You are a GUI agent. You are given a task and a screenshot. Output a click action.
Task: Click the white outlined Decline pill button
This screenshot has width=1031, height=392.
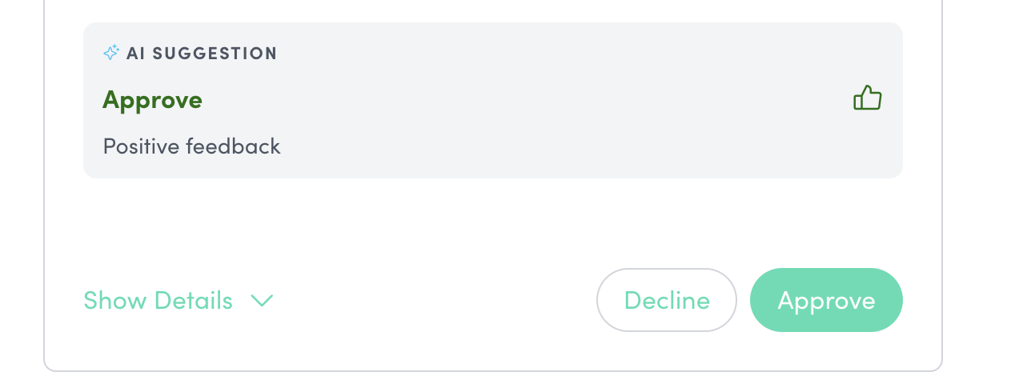click(x=666, y=300)
